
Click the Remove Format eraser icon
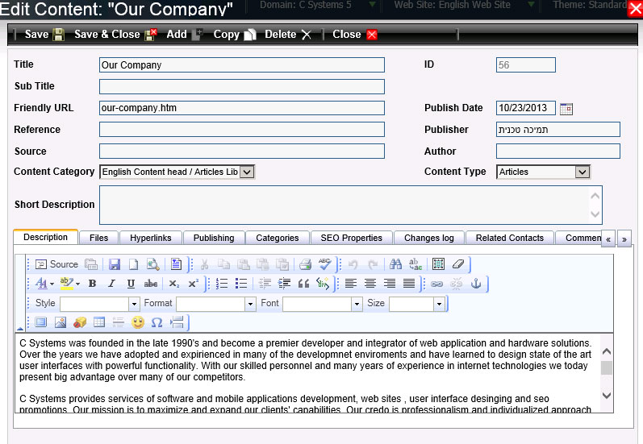pos(458,264)
